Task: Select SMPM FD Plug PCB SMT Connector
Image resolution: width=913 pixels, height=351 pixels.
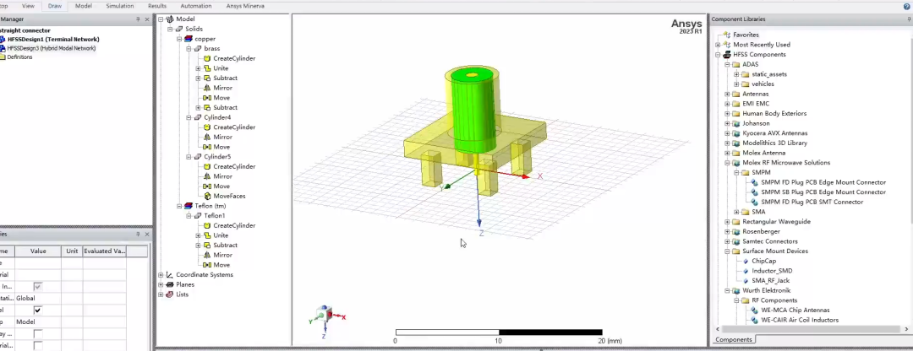Action: pos(812,202)
